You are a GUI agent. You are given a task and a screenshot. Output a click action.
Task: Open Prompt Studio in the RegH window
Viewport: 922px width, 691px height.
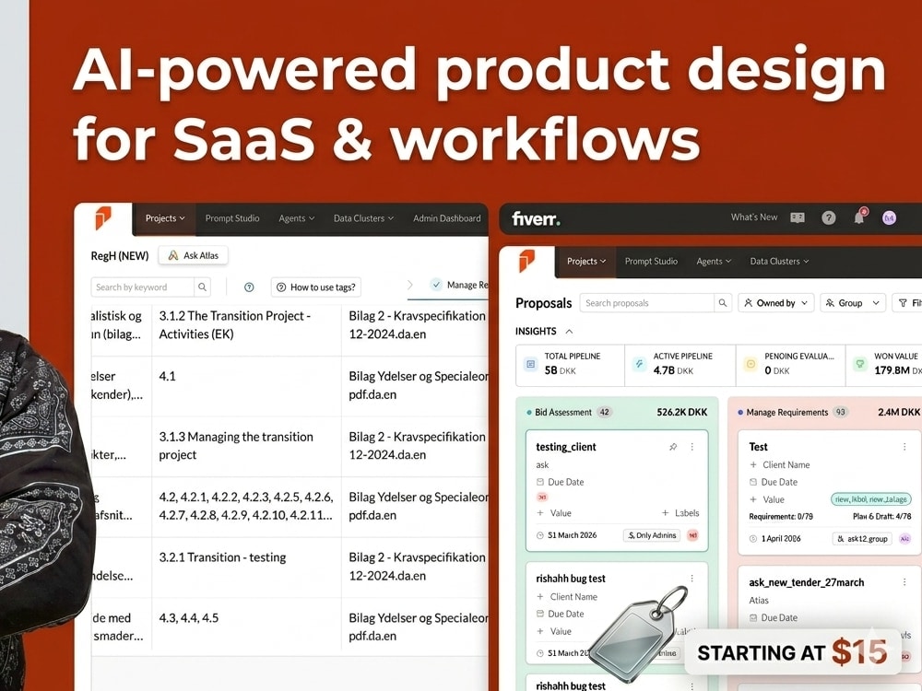[x=232, y=218]
